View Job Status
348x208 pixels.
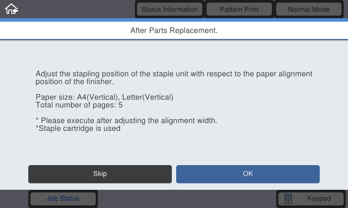[63, 198]
